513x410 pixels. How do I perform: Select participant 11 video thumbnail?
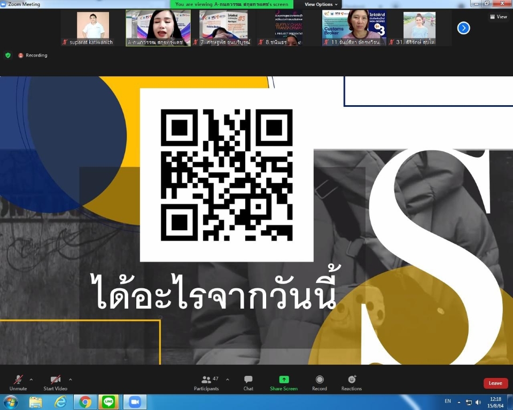[x=354, y=28]
